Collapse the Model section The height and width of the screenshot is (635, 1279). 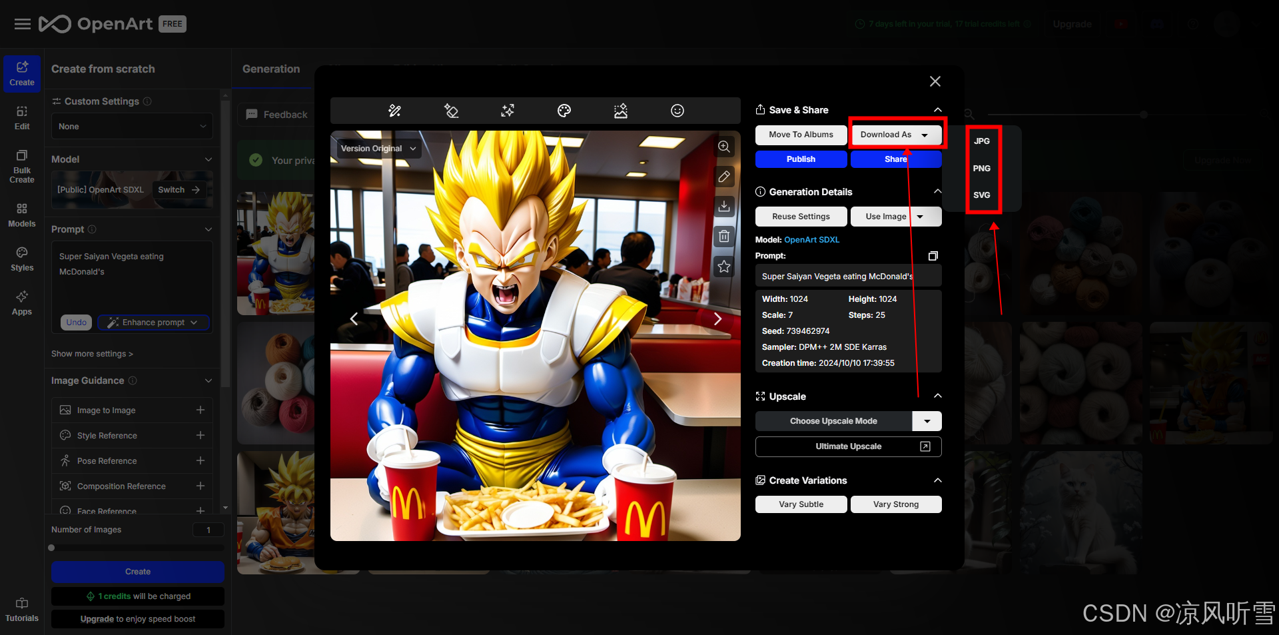[209, 159]
